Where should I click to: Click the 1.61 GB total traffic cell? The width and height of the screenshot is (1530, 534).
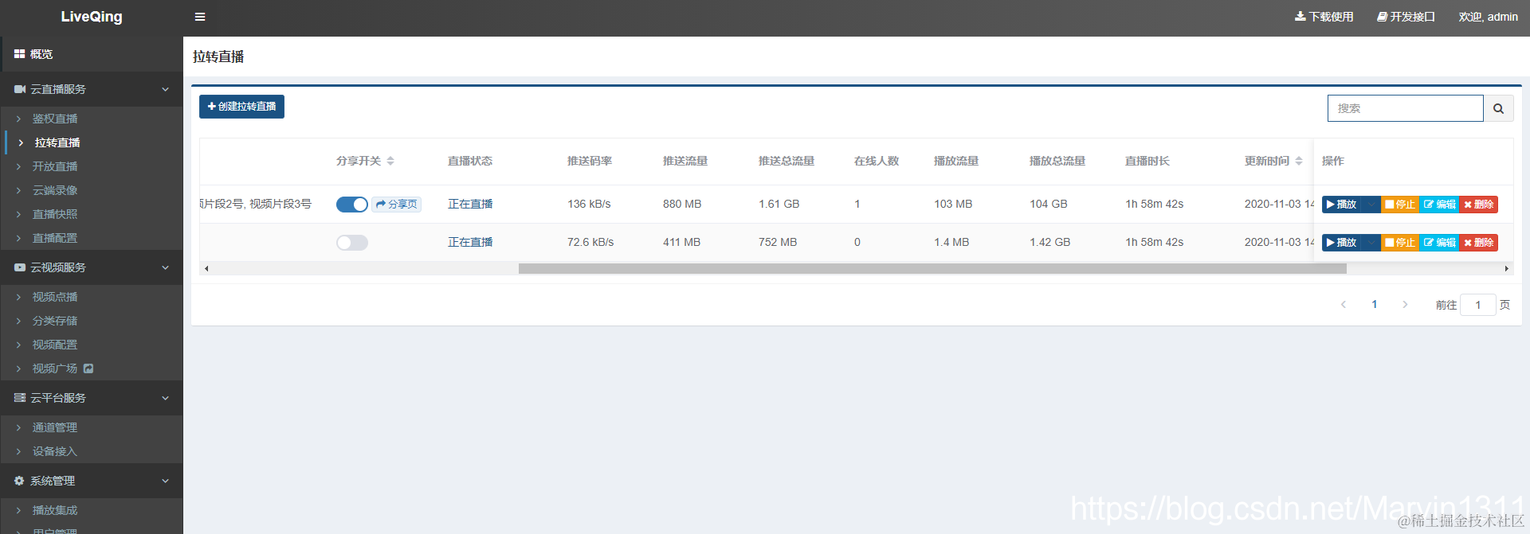(779, 205)
